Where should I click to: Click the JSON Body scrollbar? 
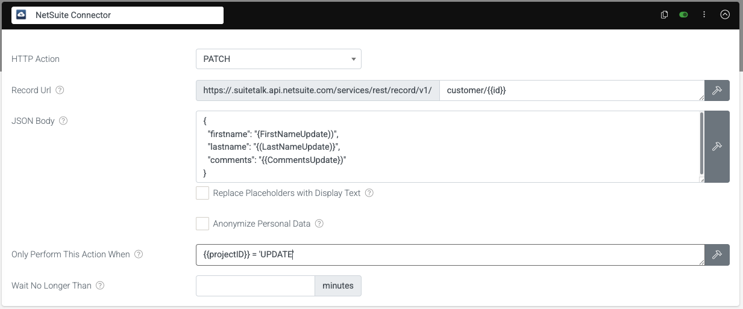click(701, 142)
